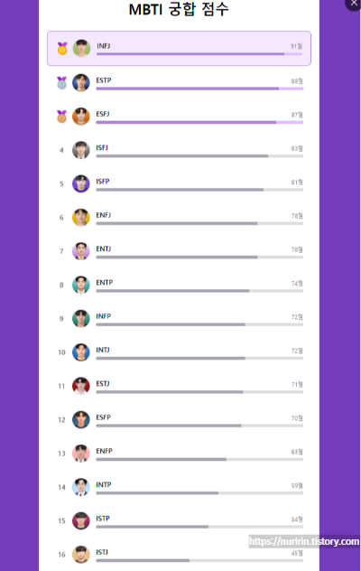Screen dimensions: 361x571
Task: Click the silver medal icon beside ESTP
Action: (62, 82)
